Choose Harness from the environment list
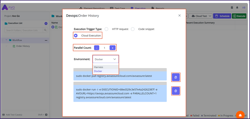The width and height of the screenshot is (250, 119). tap(99, 67)
